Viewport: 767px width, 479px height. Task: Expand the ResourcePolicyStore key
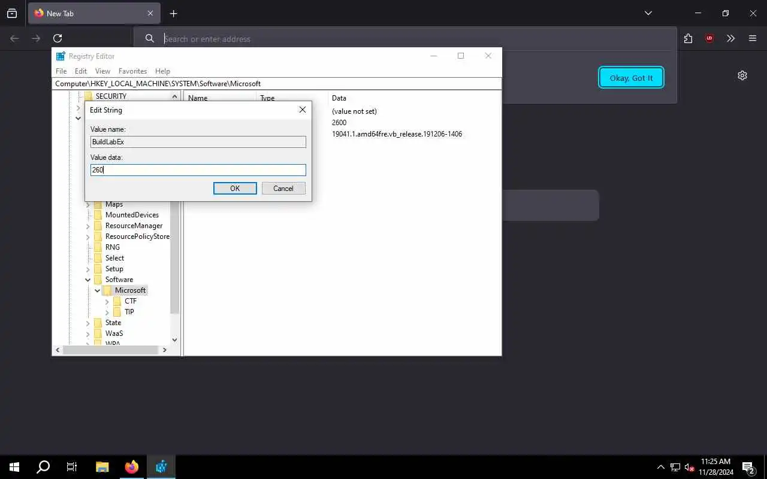pos(88,237)
